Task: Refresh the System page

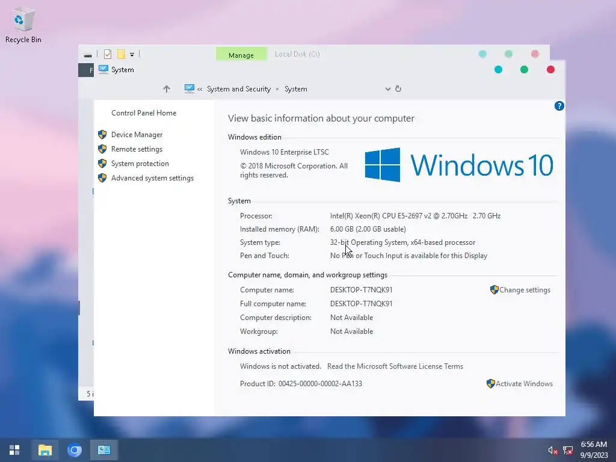Action: (x=398, y=89)
